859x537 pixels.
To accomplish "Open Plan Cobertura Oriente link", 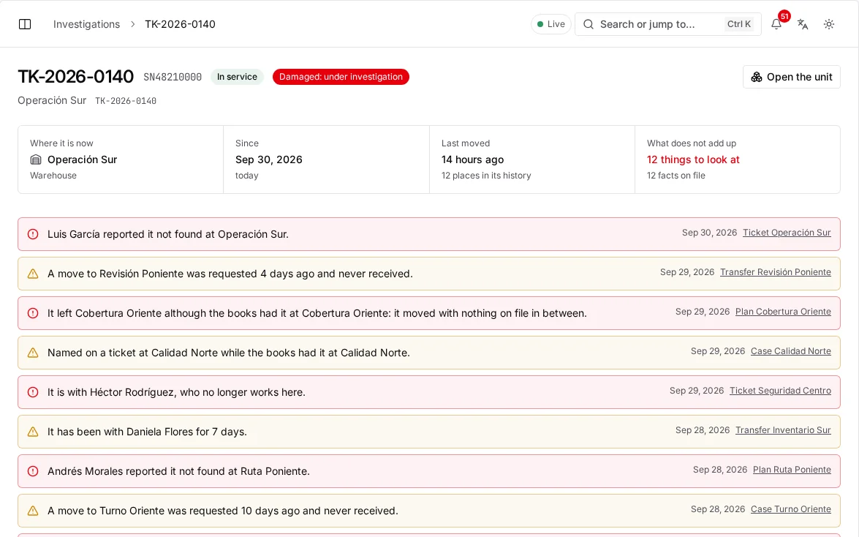I will coord(783,312).
